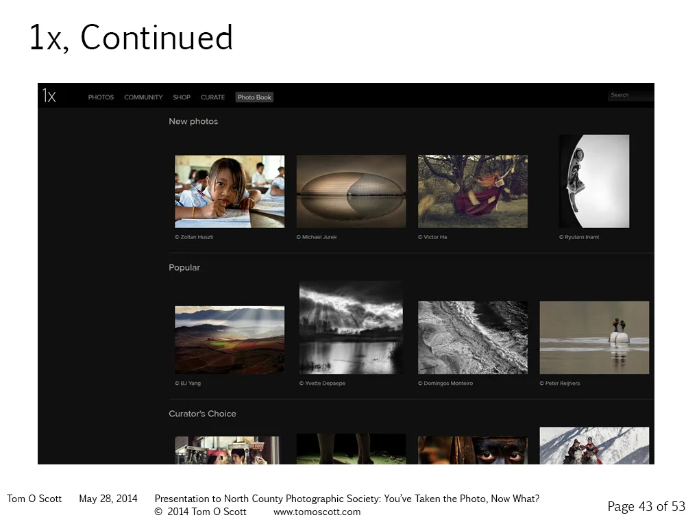Click the 1x, Continued slide title

(131, 38)
